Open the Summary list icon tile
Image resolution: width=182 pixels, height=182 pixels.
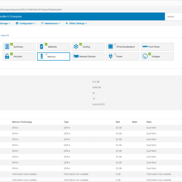point(7,46)
